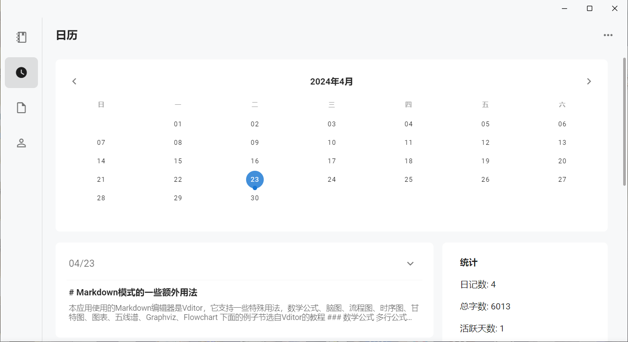The image size is (628, 342).
Task: Click the 日记数: 4 statistic
Action: point(478,285)
